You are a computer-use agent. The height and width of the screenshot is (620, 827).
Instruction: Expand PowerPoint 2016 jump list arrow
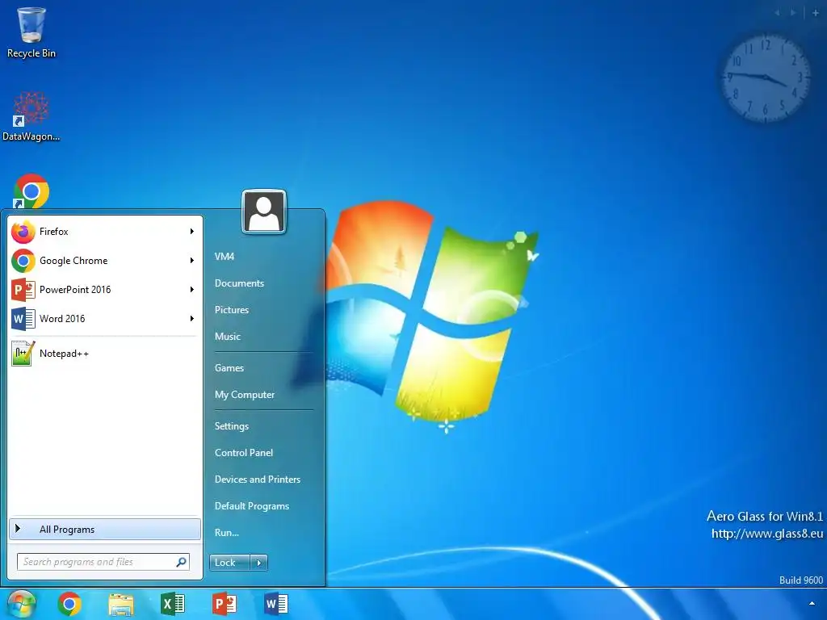192,290
